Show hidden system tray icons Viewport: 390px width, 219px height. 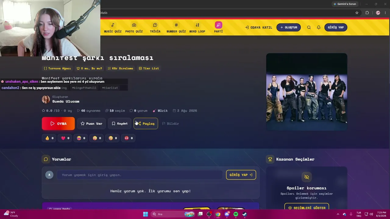pyautogui.click(x=338, y=214)
